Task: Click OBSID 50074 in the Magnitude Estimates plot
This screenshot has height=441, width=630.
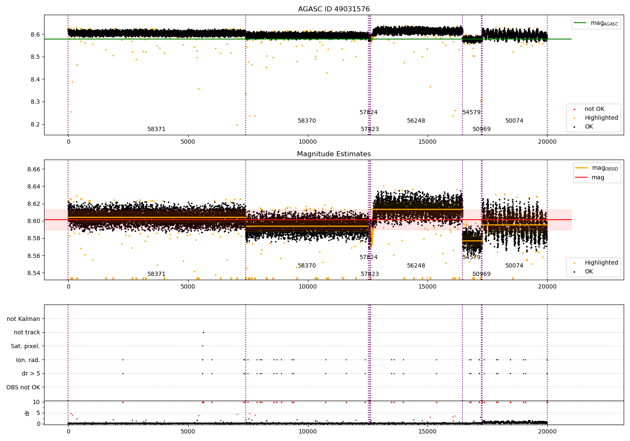Action: point(514,266)
